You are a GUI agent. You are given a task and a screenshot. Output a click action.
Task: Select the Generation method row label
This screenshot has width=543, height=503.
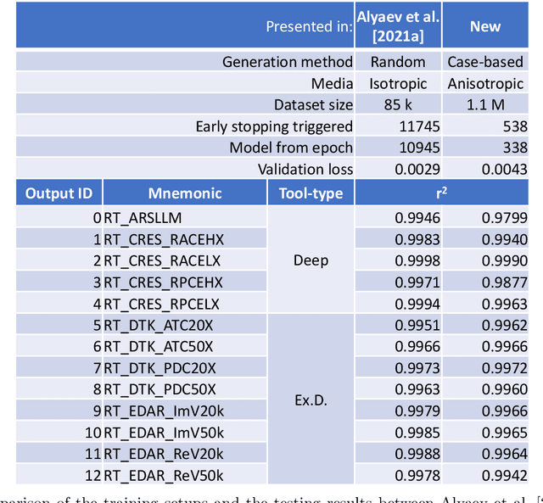pos(287,62)
